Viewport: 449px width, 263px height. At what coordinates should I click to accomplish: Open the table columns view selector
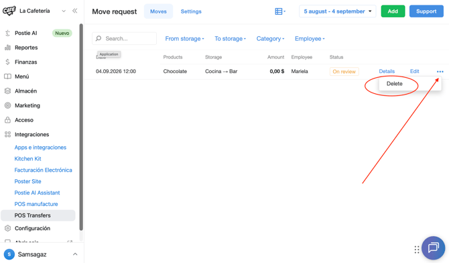[x=279, y=11]
